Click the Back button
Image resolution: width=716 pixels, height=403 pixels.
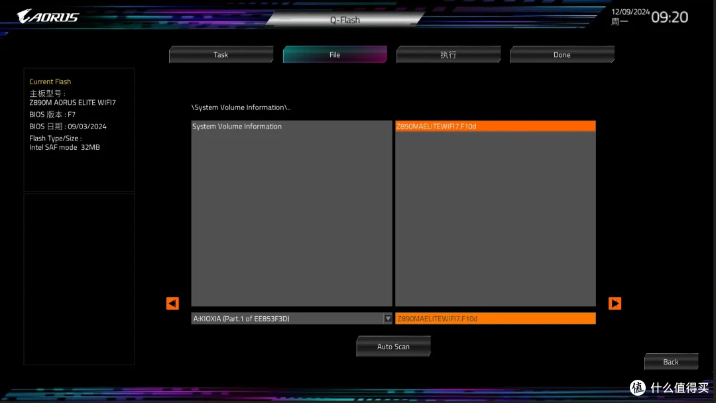tap(671, 362)
